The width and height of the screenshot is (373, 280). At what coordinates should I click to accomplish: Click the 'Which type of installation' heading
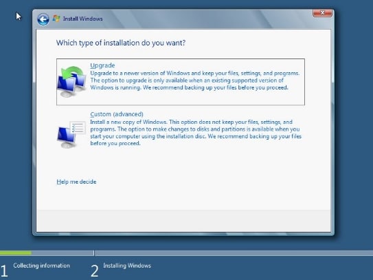(121, 43)
